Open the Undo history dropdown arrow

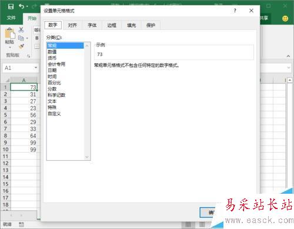pyautogui.click(x=27, y=6)
